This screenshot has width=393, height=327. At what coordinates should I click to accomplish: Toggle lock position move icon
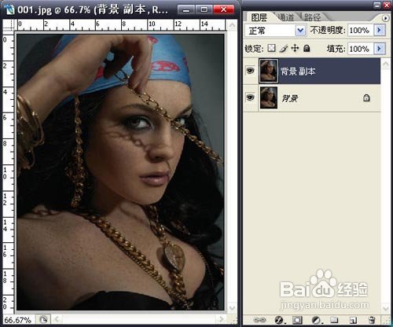(295, 48)
